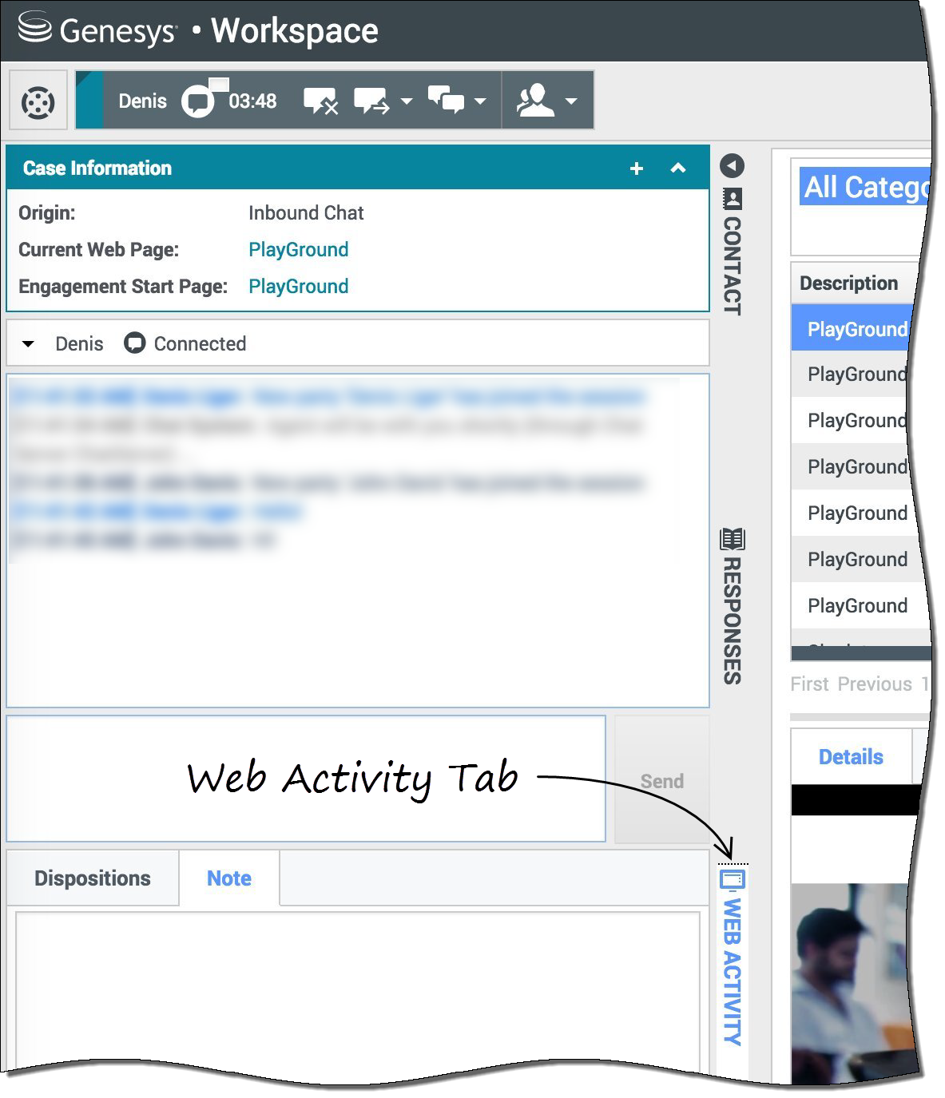Click the consultation contacts icon
Screen dimensions: 945x1098
[535, 101]
